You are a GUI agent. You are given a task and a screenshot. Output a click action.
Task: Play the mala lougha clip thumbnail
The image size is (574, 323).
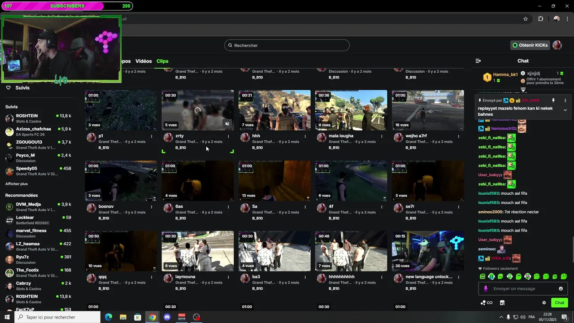tap(351, 110)
